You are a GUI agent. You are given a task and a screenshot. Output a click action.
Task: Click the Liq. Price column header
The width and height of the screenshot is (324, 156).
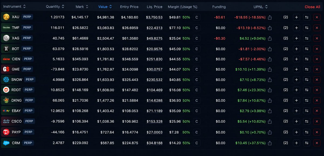pyautogui.click(x=154, y=7)
